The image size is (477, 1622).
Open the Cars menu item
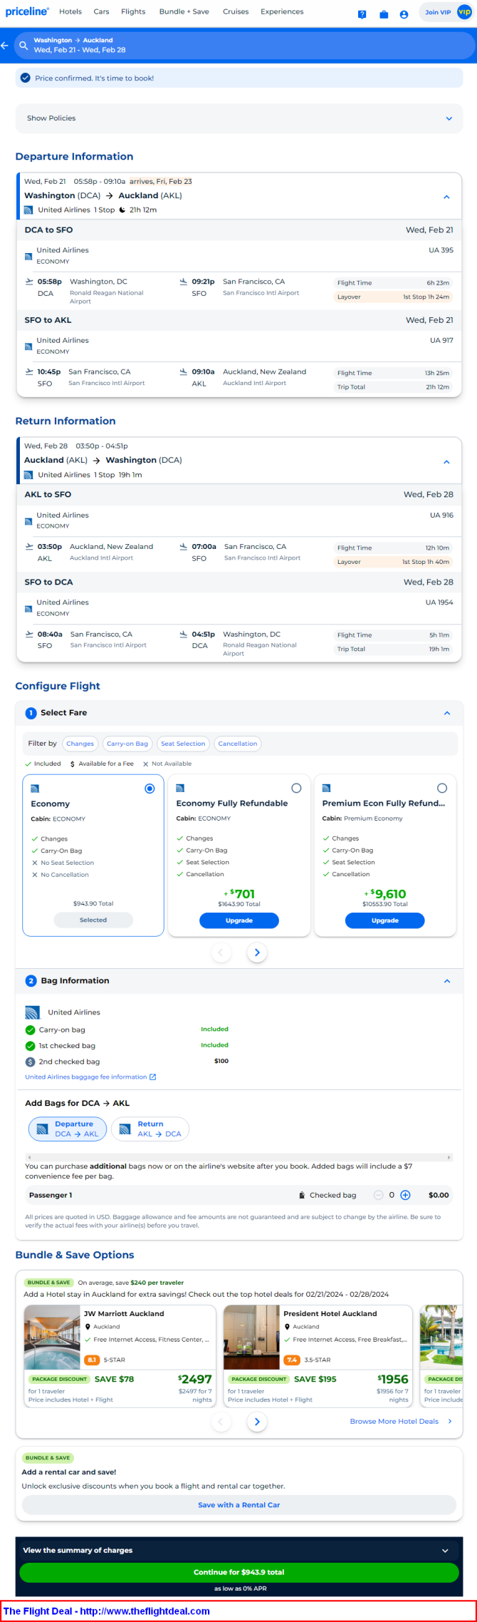click(101, 11)
